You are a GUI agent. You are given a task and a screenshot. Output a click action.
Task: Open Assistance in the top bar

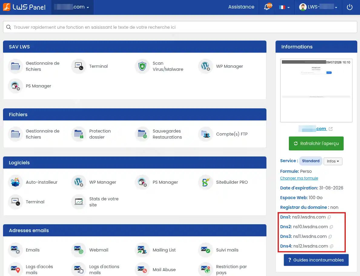click(x=241, y=7)
